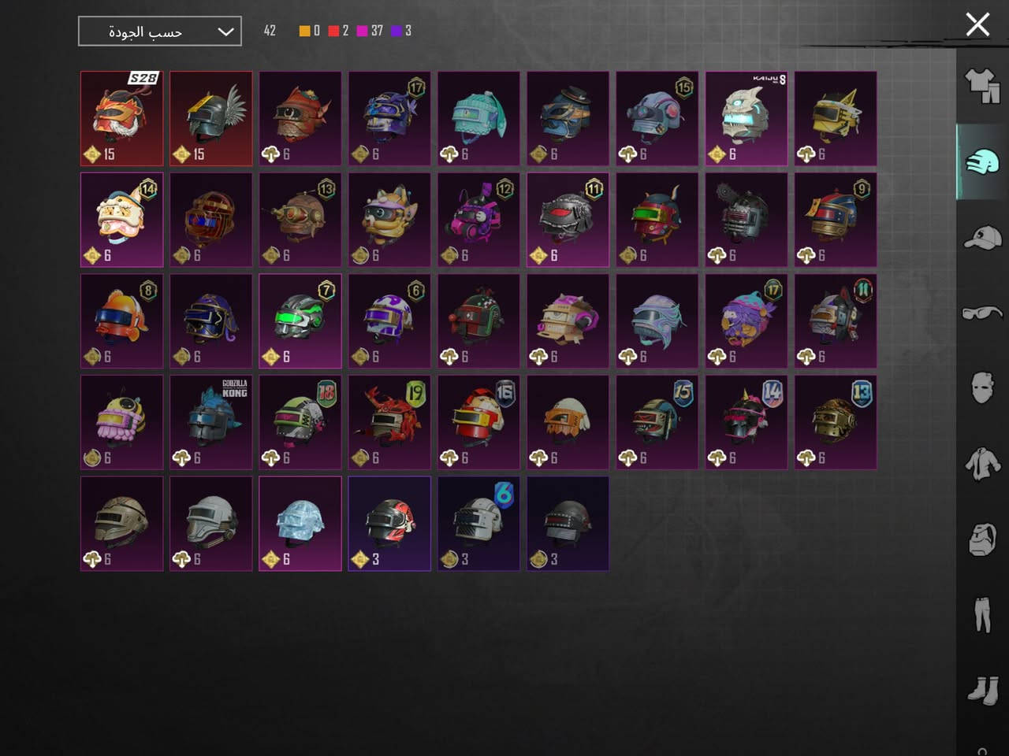Open the outfits category shirt icon
Image resolution: width=1009 pixels, height=756 pixels.
coord(982,85)
